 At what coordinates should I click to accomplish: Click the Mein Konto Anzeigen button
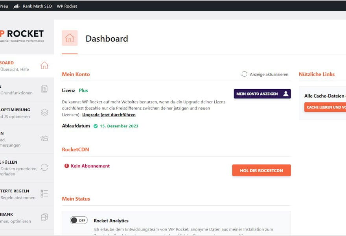point(262,94)
